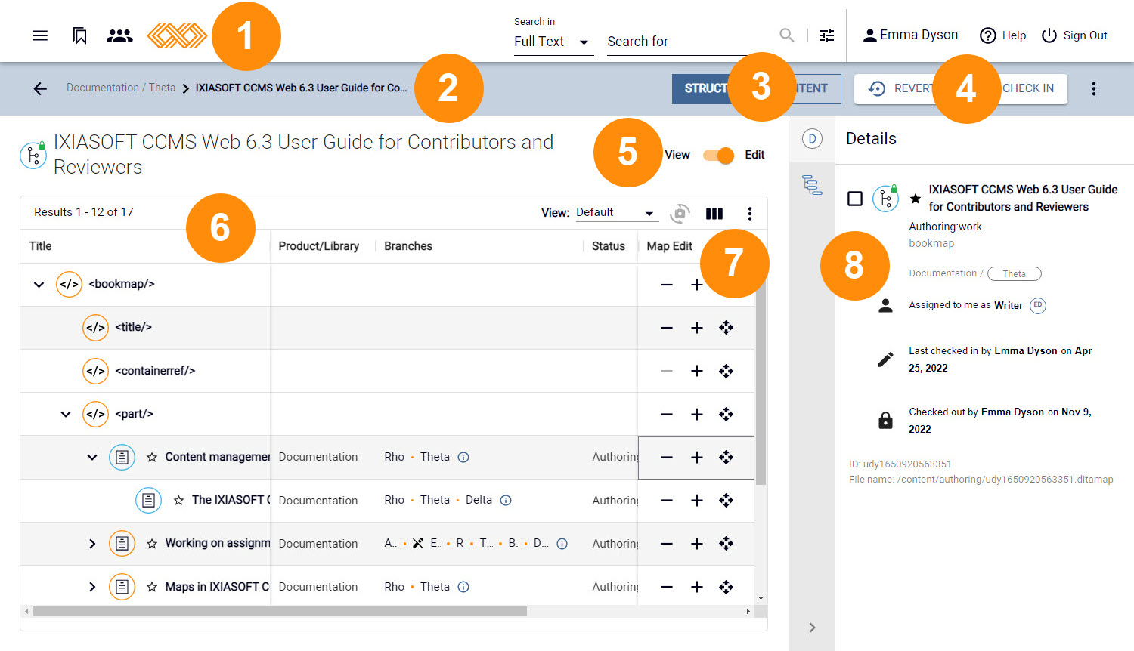This screenshot has height=651, width=1134.
Task: Expand the Working on assignments node
Action: [92, 544]
